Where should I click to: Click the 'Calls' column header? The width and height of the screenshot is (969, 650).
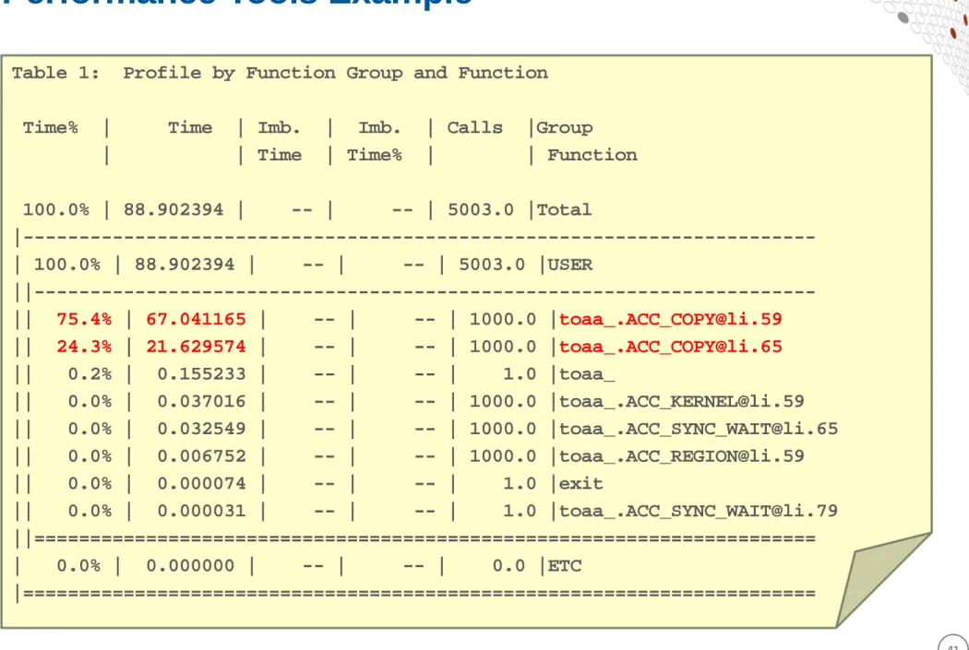(x=474, y=128)
